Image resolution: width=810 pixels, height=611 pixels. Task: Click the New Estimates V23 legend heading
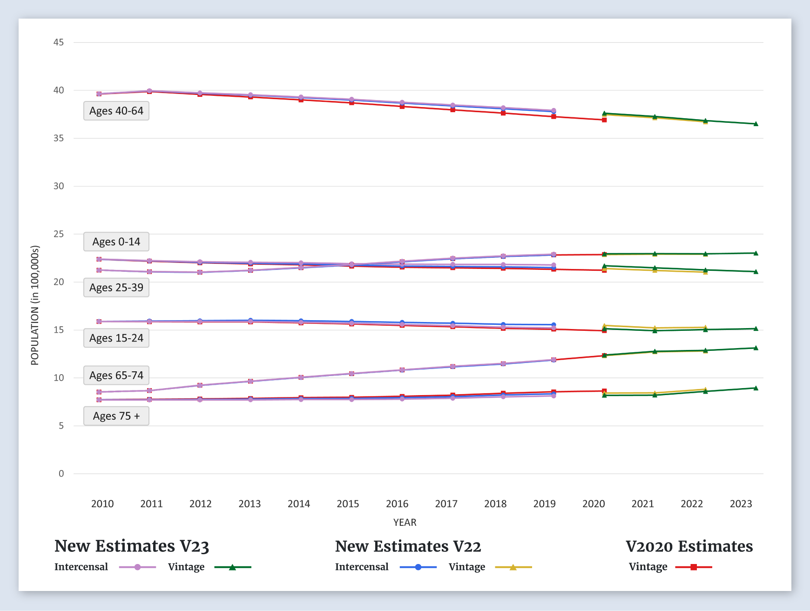(x=132, y=546)
